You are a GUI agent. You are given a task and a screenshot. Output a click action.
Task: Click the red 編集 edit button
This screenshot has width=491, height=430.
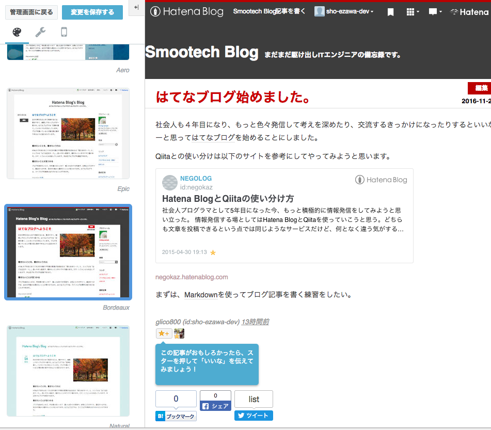tap(480, 88)
